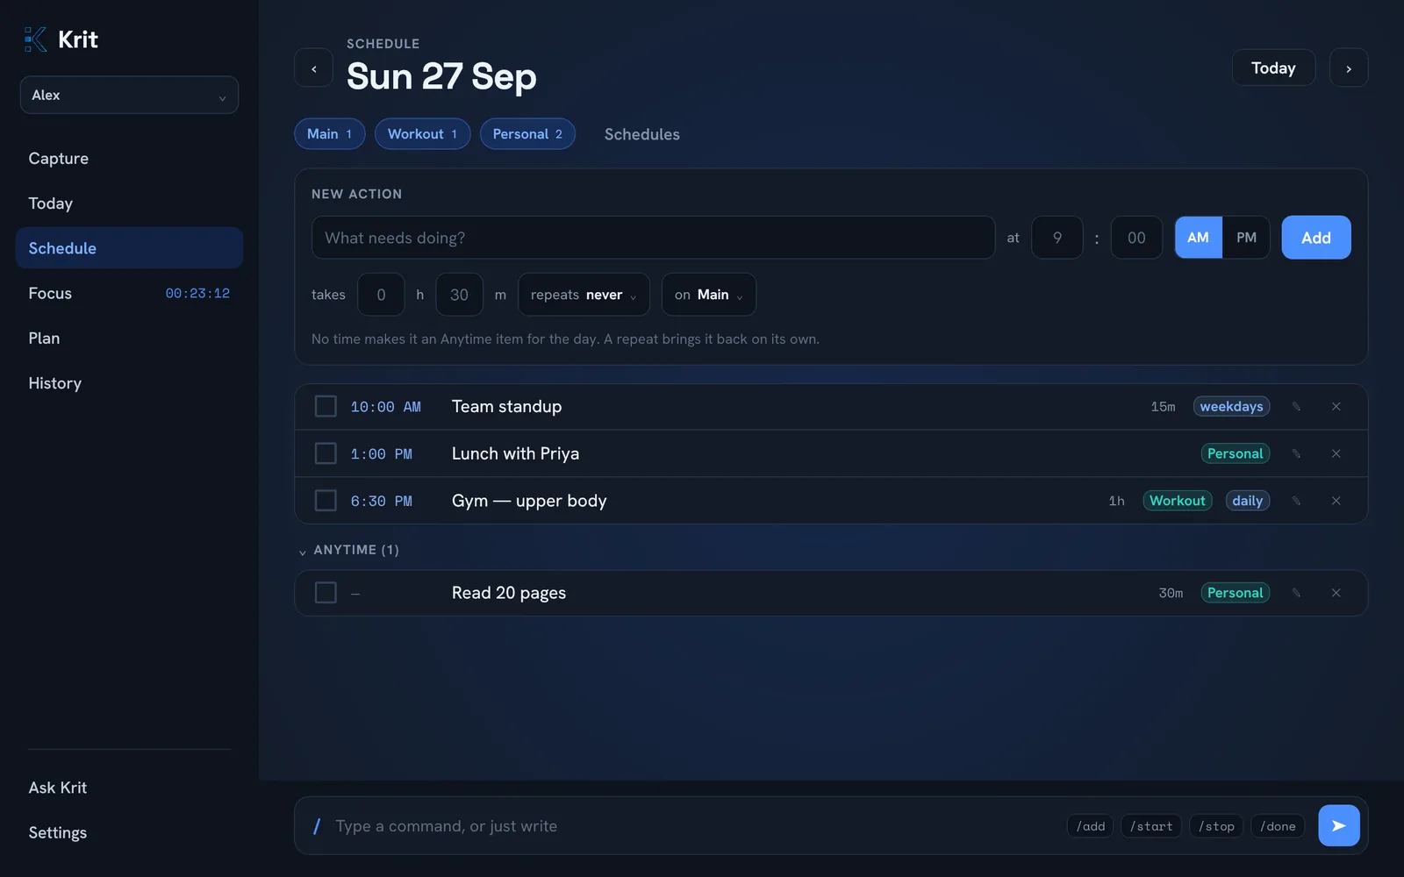Open Plan in sidebar
Viewport: 1404px width, 877px height.
pos(129,339)
